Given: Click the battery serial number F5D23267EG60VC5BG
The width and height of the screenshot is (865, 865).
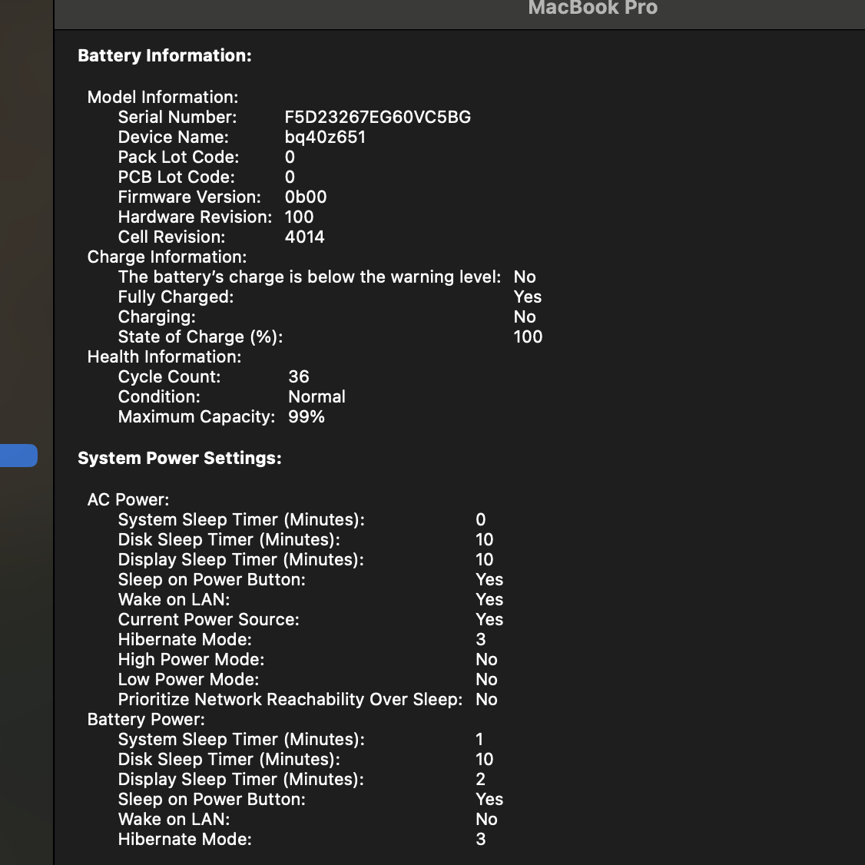Looking at the screenshot, I should (x=377, y=117).
